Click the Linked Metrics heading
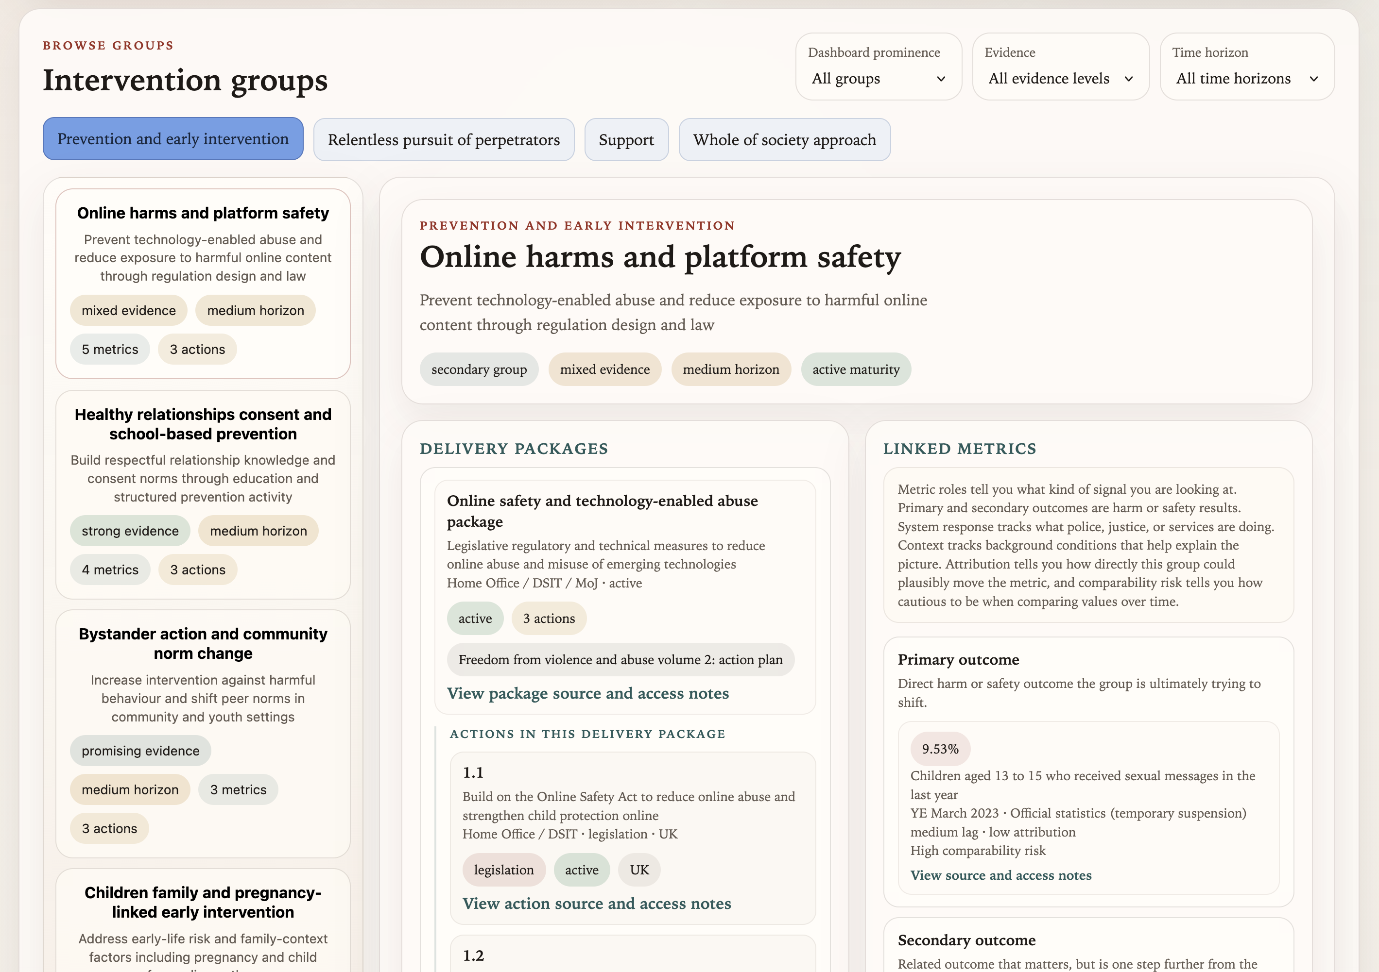 tap(960, 449)
